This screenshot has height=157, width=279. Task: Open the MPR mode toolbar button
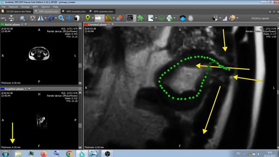pyautogui.click(x=3, y=18)
